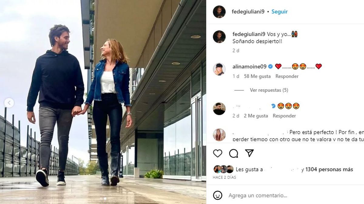
Task: Open alinamoine09 commenter avatar
Action: pos(219,69)
